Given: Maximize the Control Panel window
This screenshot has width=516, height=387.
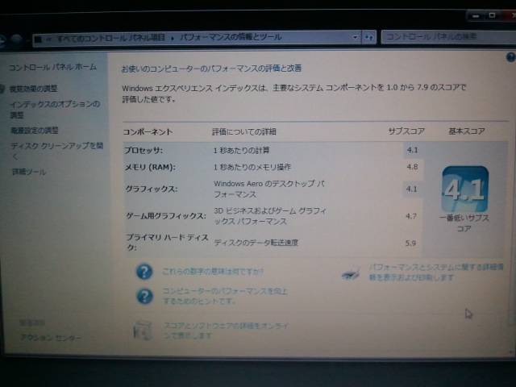Looking at the screenshot, I should 492,15.
